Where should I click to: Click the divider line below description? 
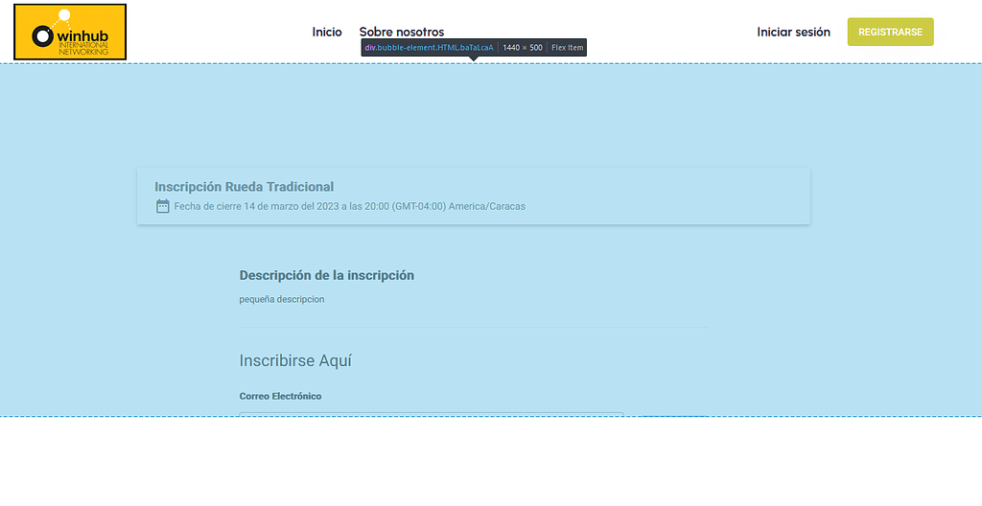click(474, 327)
